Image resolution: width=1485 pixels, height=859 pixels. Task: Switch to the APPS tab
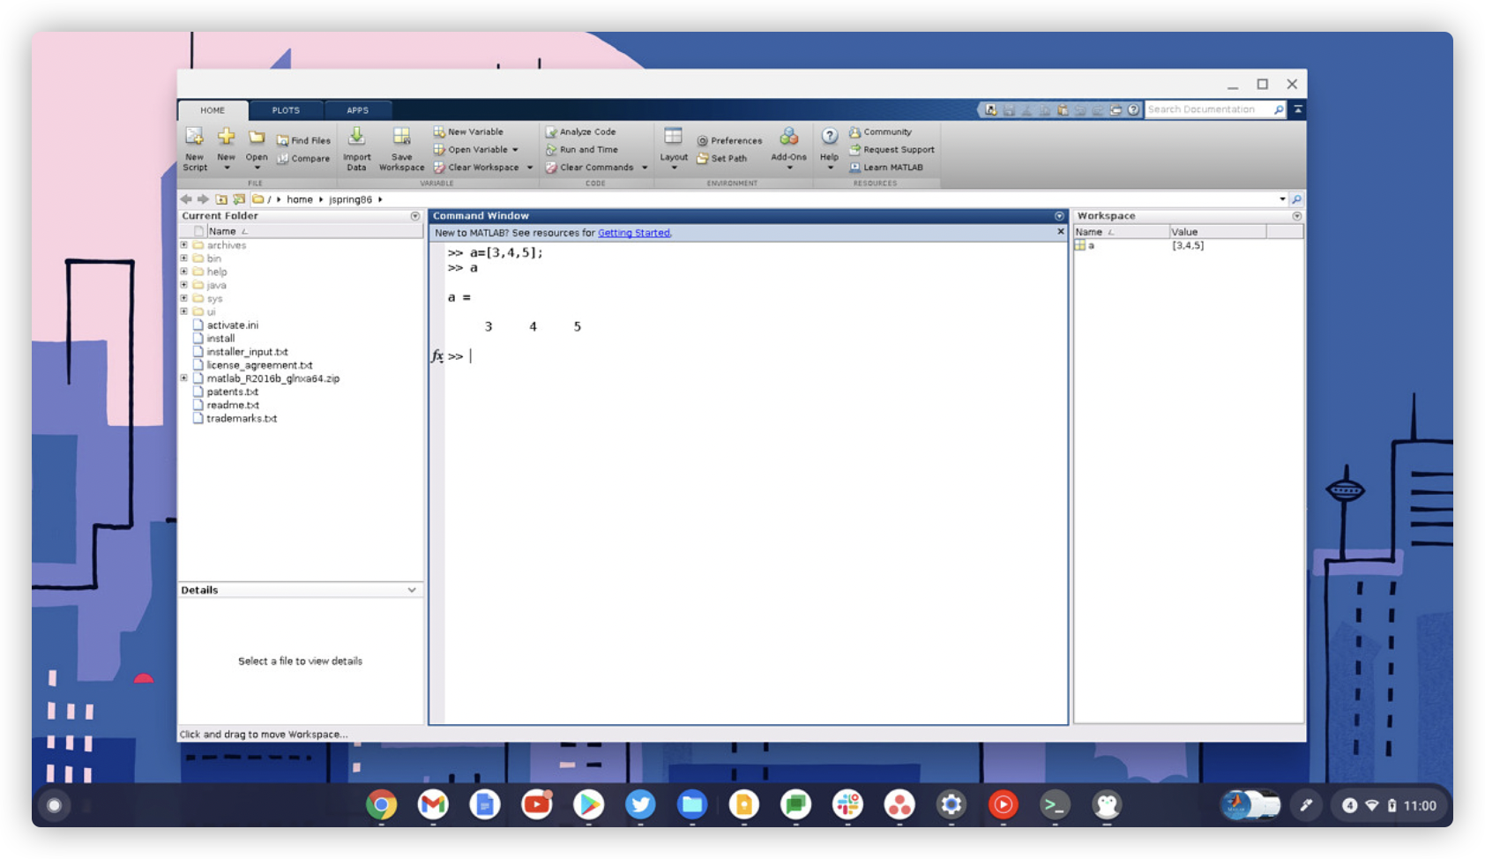(x=357, y=110)
